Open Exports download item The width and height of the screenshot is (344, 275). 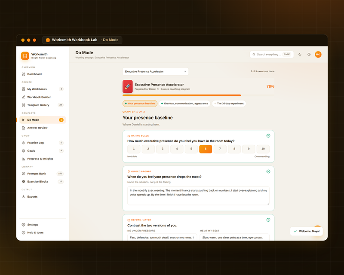[x=43, y=197]
